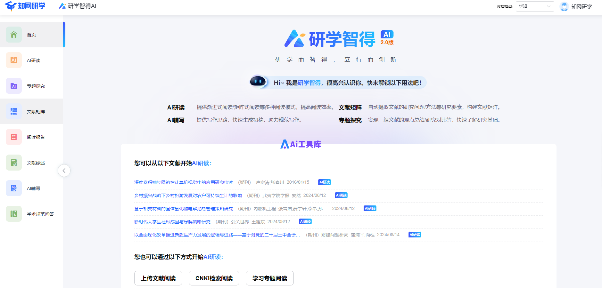Click the 知网研学 username text

click(584, 6)
